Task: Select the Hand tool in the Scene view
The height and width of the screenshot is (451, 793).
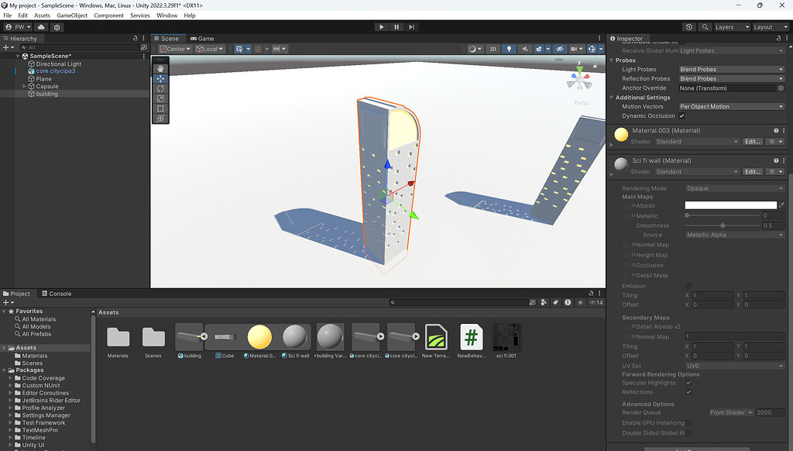Action: (x=160, y=68)
